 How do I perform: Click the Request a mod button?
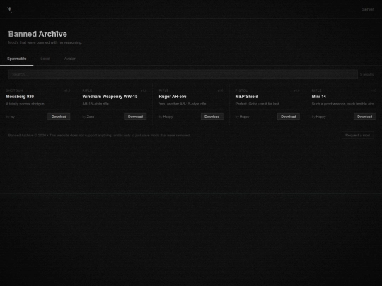(x=357, y=135)
